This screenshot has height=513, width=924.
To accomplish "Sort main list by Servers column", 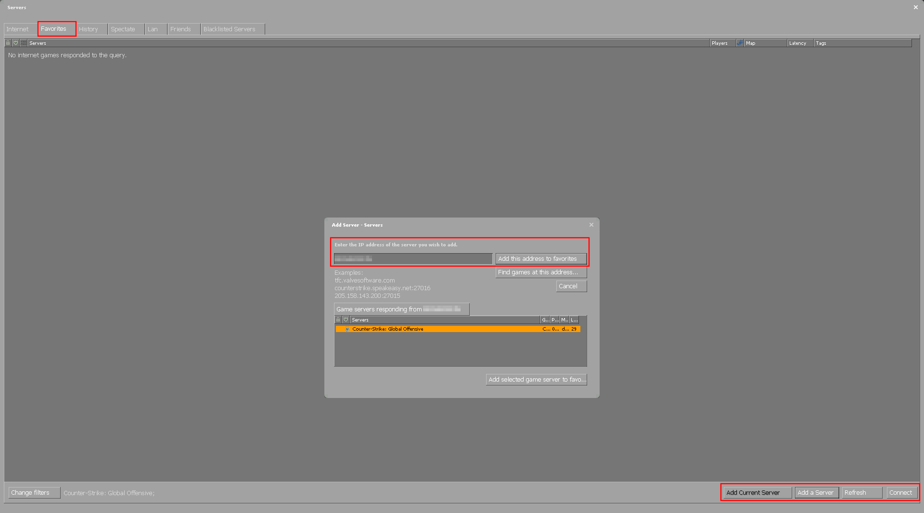I will [369, 43].
